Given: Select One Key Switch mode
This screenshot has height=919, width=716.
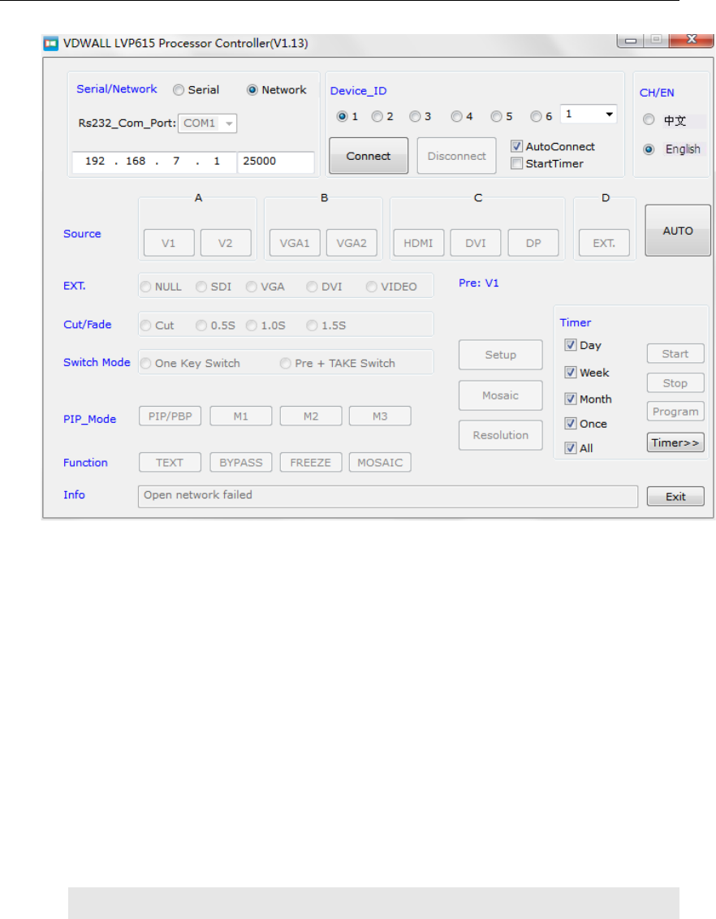Looking at the screenshot, I should [146, 364].
